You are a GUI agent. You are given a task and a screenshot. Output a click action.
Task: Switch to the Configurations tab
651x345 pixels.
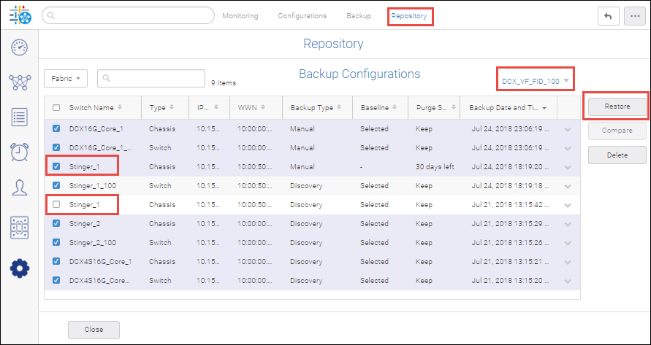(x=302, y=16)
